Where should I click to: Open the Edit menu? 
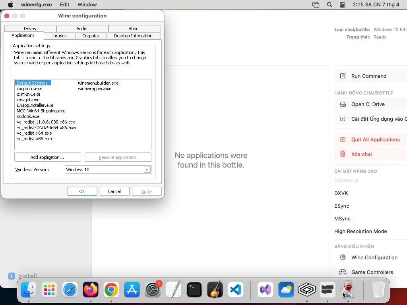65,4
